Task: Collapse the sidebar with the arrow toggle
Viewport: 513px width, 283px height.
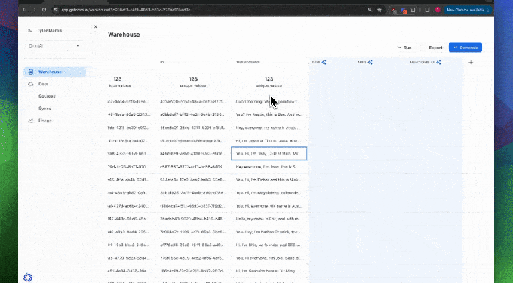Action: pyautogui.click(x=96, y=26)
